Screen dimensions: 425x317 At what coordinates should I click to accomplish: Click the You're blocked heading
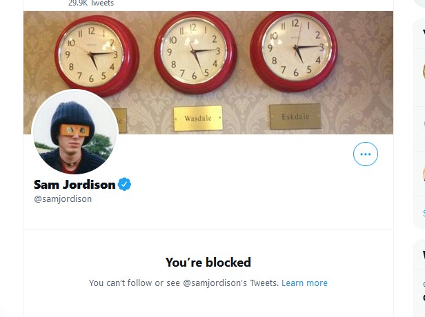208,263
